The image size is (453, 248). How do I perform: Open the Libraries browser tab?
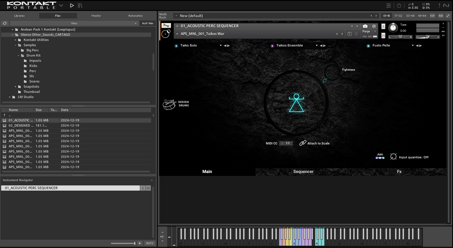(x=19, y=16)
